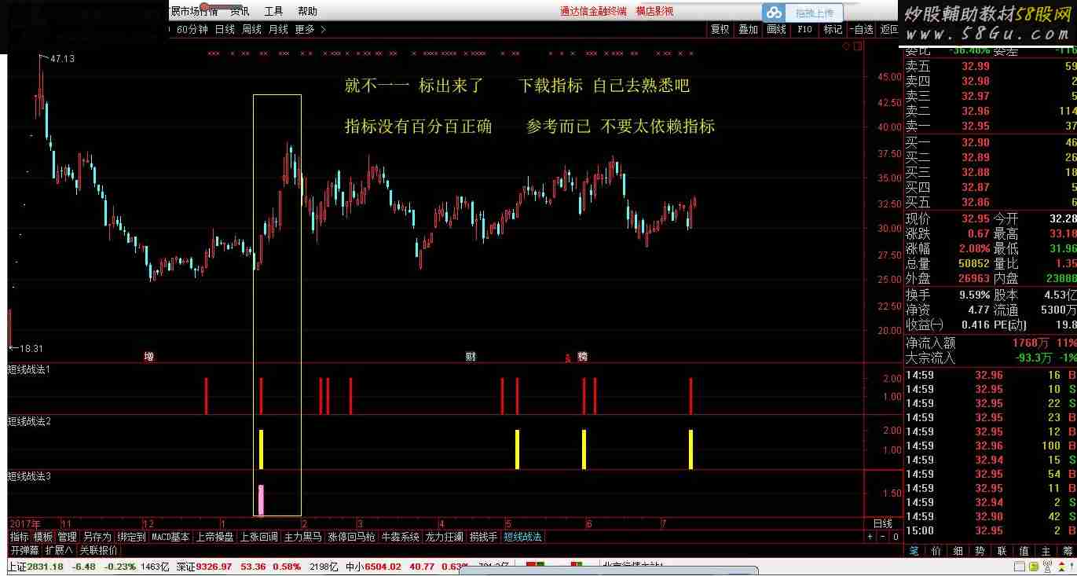
Task: Click the 财 event marker on the chart
Action: [471, 357]
